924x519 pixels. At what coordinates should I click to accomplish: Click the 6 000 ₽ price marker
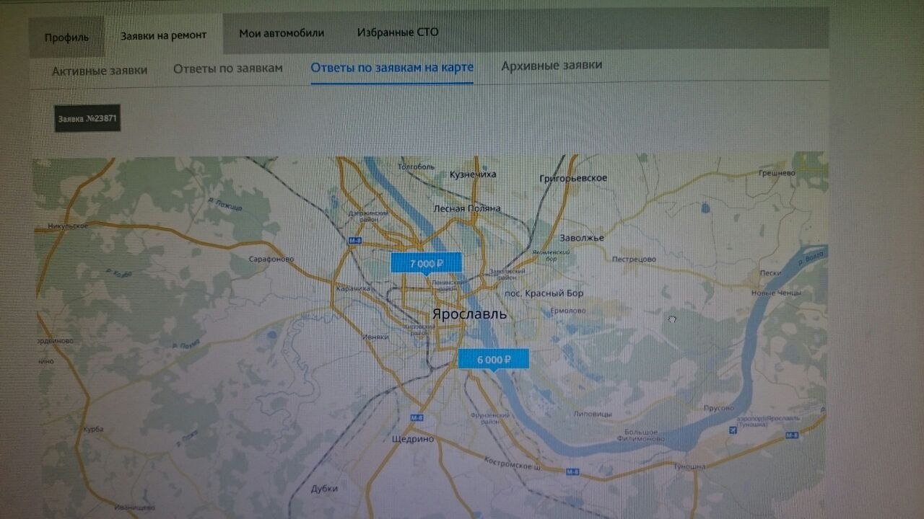click(493, 359)
